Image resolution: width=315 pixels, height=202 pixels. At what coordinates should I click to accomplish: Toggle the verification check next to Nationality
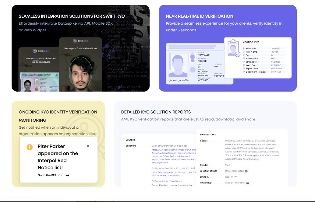[x=244, y=58]
